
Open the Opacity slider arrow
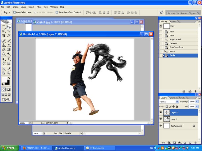click(197, 101)
